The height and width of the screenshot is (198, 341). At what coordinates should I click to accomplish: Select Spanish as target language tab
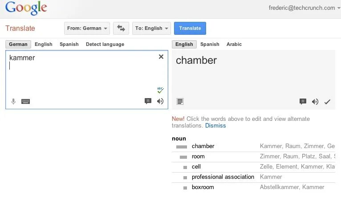[210, 44]
